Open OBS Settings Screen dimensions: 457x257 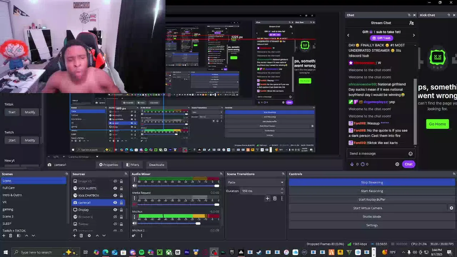point(372,225)
